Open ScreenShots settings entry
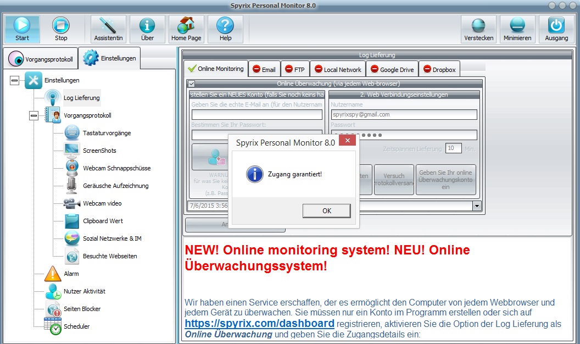The width and height of the screenshot is (580, 344). click(99, 151)
